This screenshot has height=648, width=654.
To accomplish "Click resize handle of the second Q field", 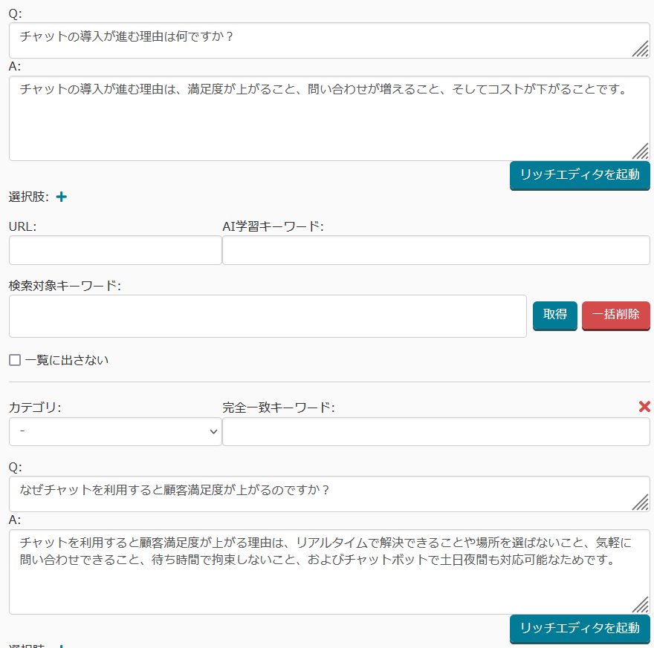I will tap(641, 503).
